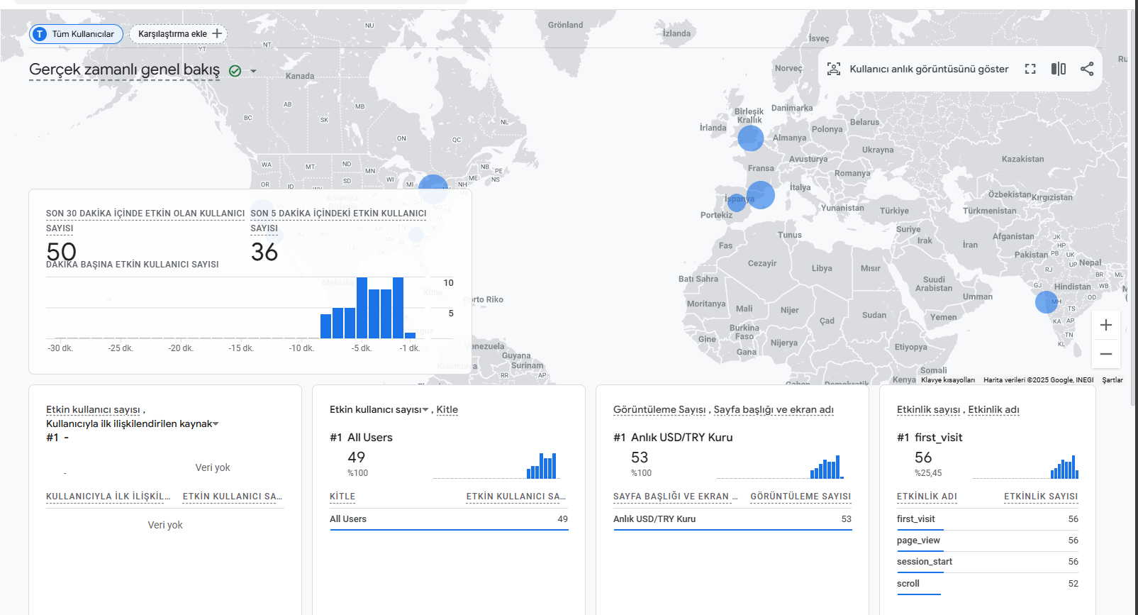Click the Kitle dimension link
Viewport: 1138px width, 615px height.
[447, 409]
